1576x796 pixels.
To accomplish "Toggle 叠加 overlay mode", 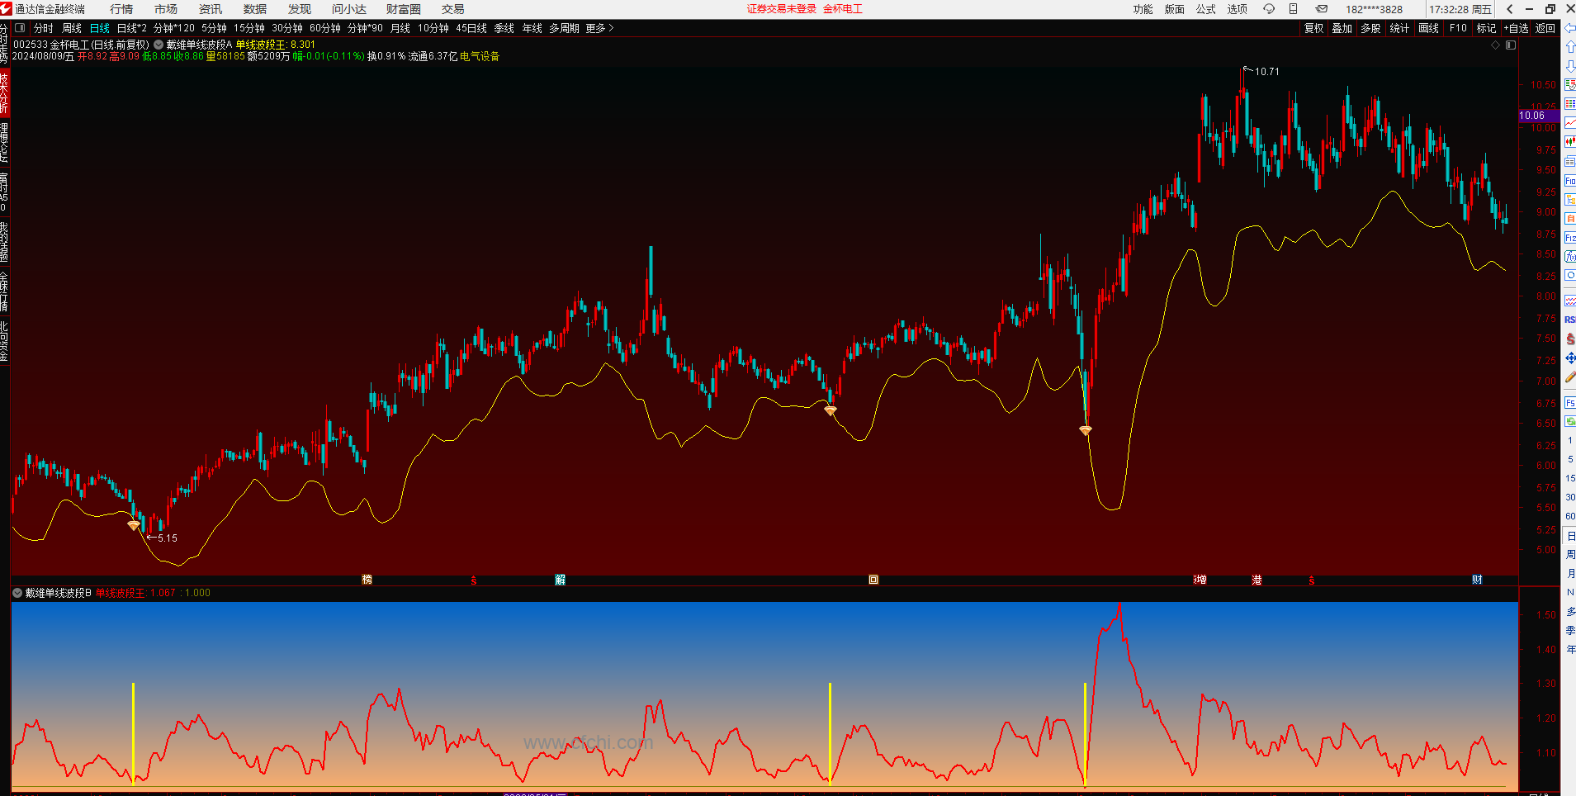I will [x=1342, y=28].
